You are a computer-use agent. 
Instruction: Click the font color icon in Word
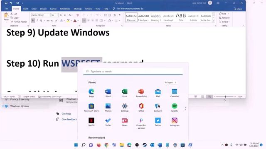click(x=75, y=20)
